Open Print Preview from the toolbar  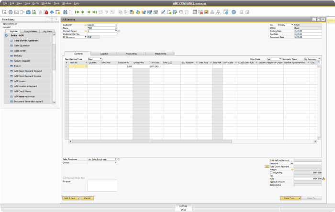click(x=4, y=12)
